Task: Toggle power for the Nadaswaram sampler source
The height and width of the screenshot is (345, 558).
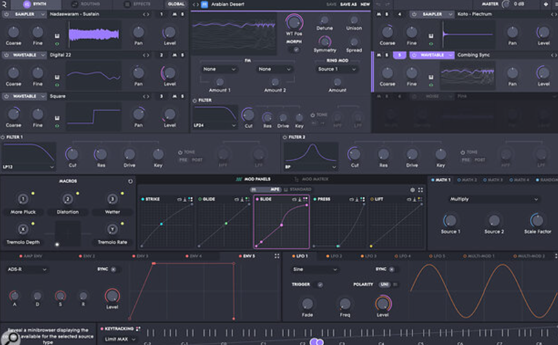Action: (6, 14)
